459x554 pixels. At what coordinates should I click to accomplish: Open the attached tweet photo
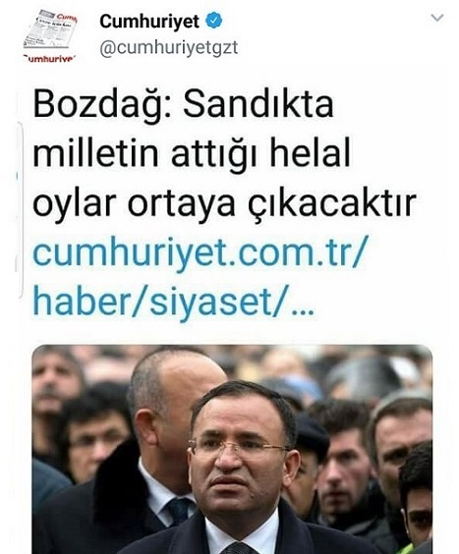coord(232,450)
